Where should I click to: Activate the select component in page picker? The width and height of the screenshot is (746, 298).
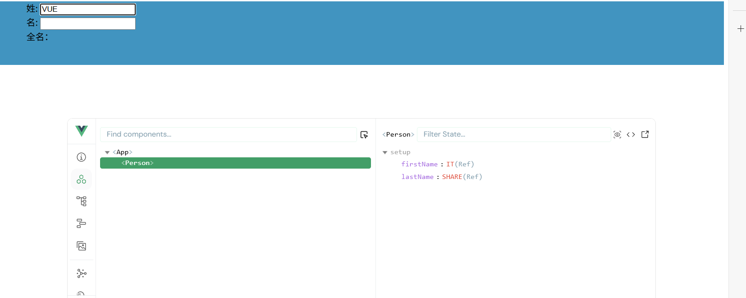pyautogui.click(x=364, y=134)
